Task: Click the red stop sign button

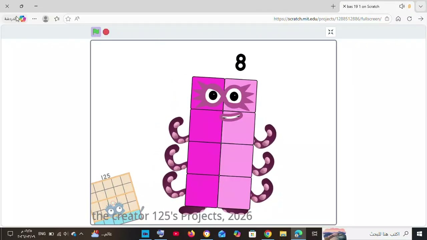Action: pos(106,32)
